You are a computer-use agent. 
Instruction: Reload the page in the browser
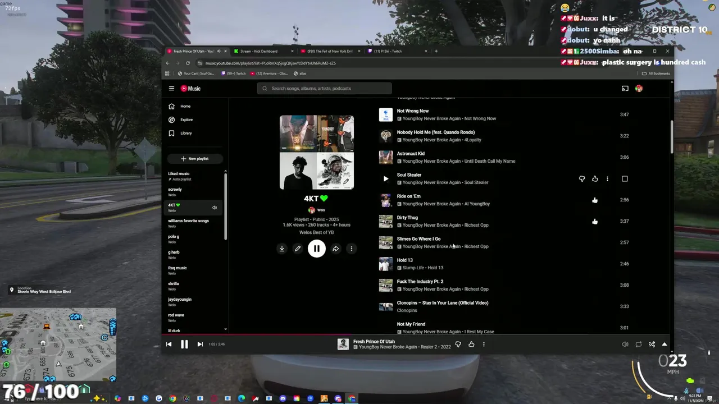[x=188, y=63]
